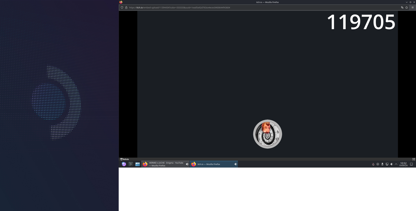Click the spiral clock character in the game
The width and height of the screenshot is (416, 211).
[267, 134]
